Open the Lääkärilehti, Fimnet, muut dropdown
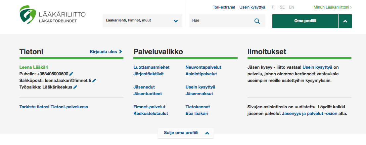This screenshot has height=145, width=366. (x=142, y=21)
